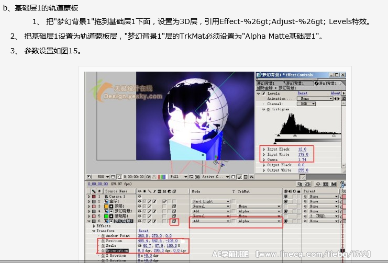Open the Animation presets None dropdown
Screen dimensions: 388x263
[315, 99]
